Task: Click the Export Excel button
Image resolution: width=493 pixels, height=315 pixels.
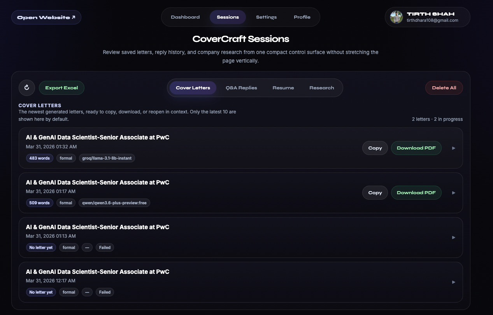Action: tap(61, 88)
